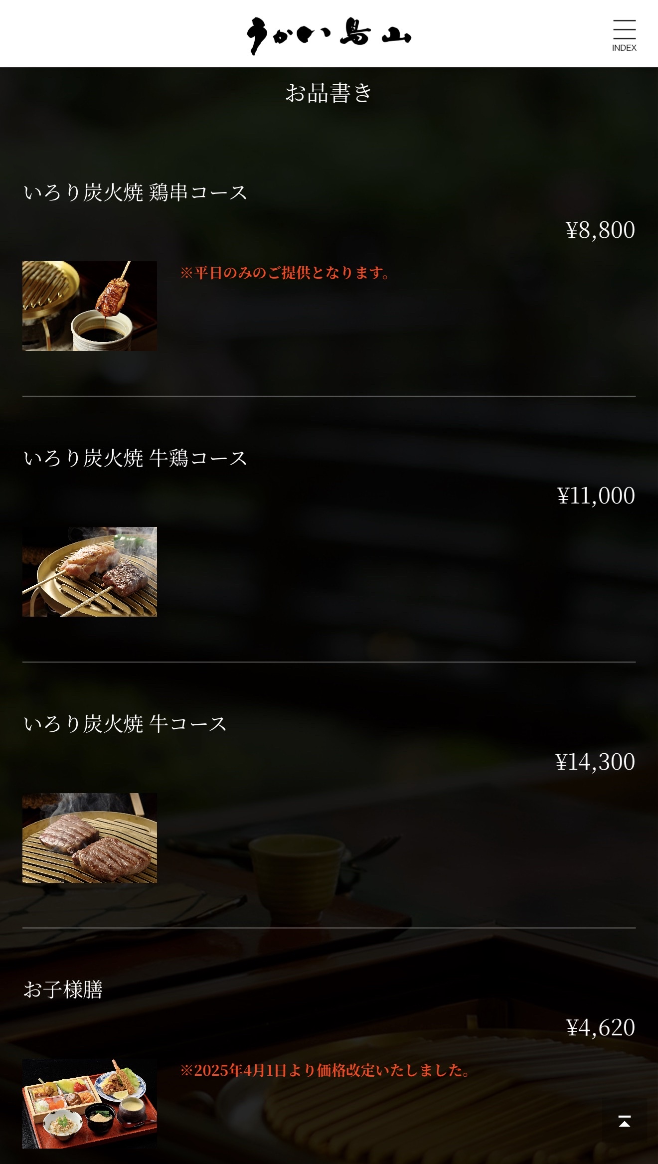
Task: Click the divider below 鶏串コース section
Action: (329, 396)
